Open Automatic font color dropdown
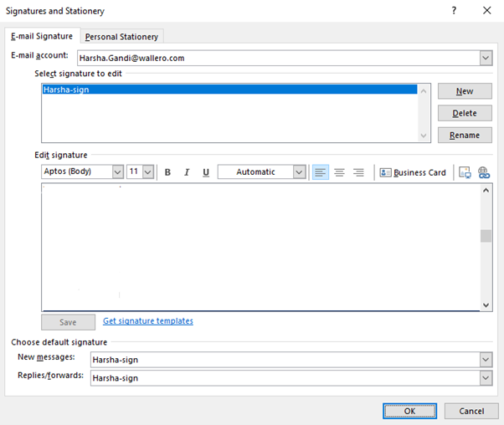This screenshot has height=425, width=504. click(299, 172)
